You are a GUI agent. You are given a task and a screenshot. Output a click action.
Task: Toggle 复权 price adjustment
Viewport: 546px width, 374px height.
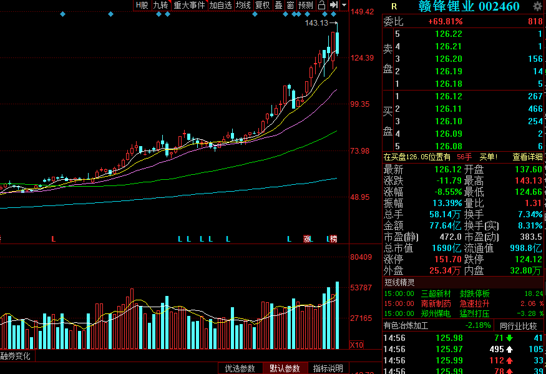[x=263, y=5]
